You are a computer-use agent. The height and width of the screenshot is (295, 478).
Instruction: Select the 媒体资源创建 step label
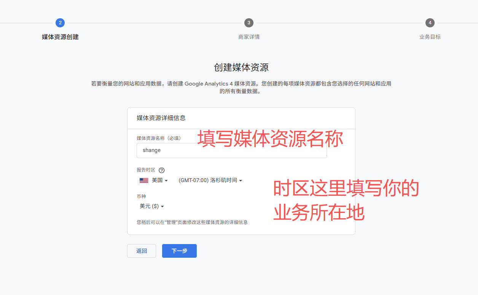click(60, 37)
